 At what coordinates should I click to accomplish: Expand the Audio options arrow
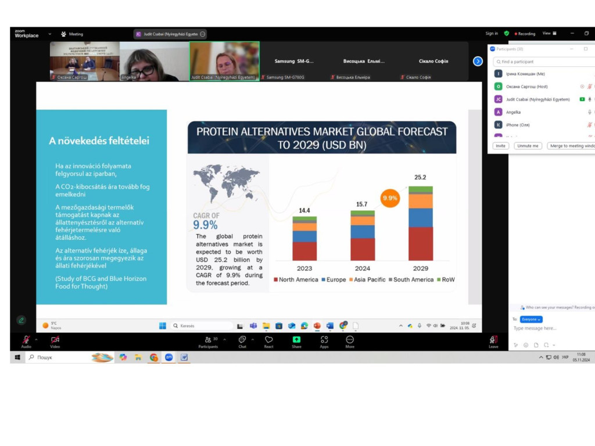tap(36, 339)
